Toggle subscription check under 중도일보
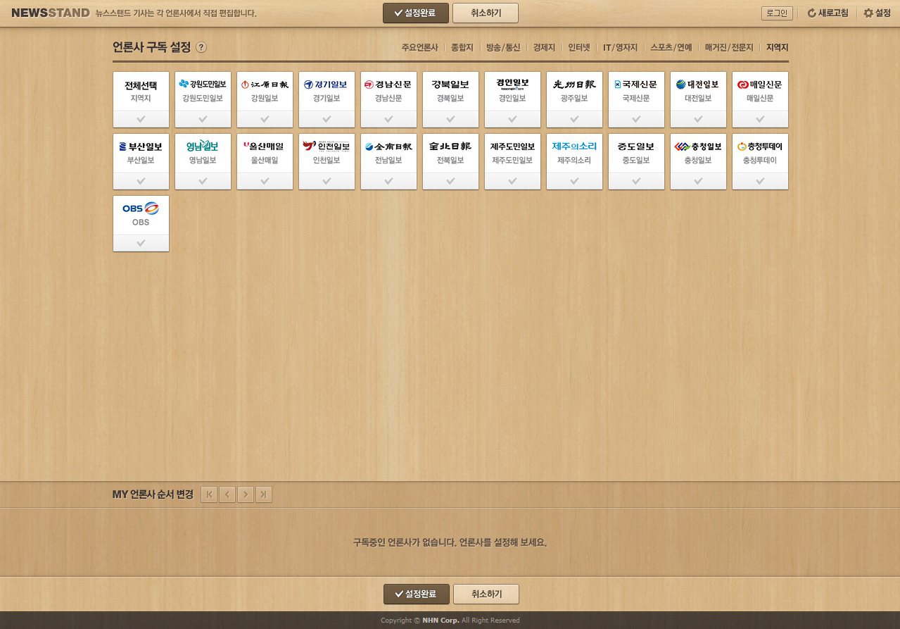The image size is (900, 629). click(636, 181)
